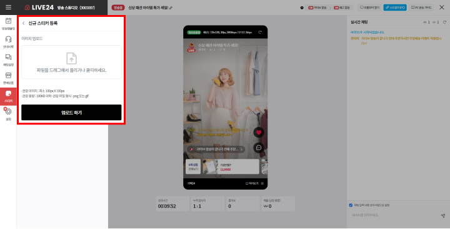This screenshot has width=450, height=229.
Task: Expand the pinned notice banner in preview
Action: pos(216,149)
